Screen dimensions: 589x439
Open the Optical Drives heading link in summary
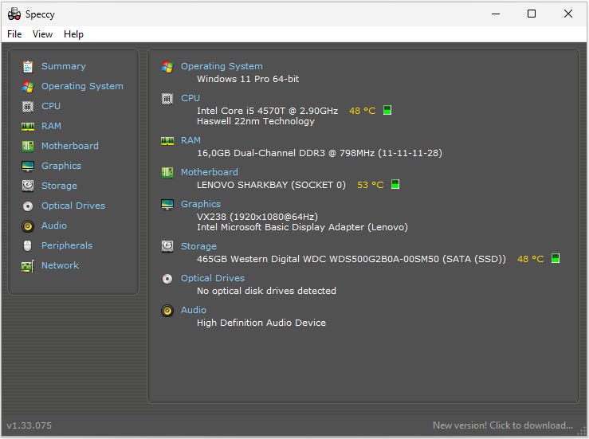(x=213, y=278)
